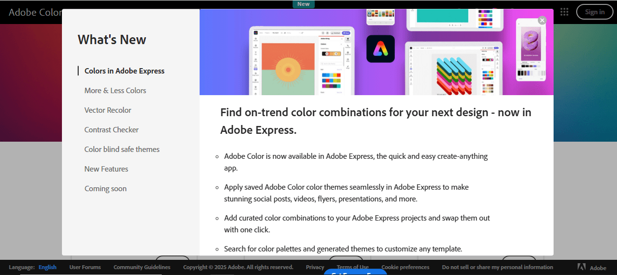The width and height of the screenshot is (617, 275).
Task: Click Do not sell or share my personal information
Action: [x=498, y=267]
